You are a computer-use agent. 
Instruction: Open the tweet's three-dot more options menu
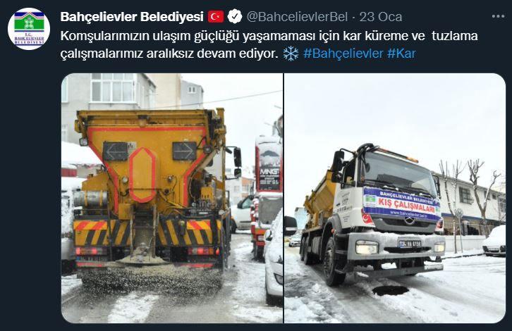(499, 17)
